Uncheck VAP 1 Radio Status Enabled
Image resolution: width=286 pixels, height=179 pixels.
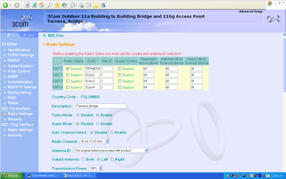click(x=68, y=69)
